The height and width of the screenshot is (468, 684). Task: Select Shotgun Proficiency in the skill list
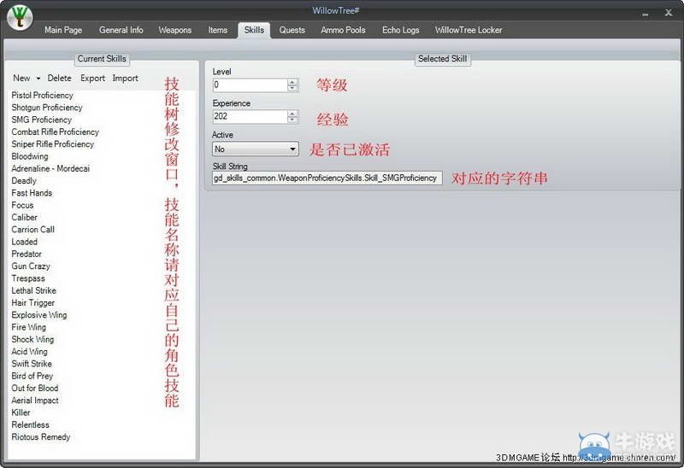pyautogui.click(x=47, y=108)
